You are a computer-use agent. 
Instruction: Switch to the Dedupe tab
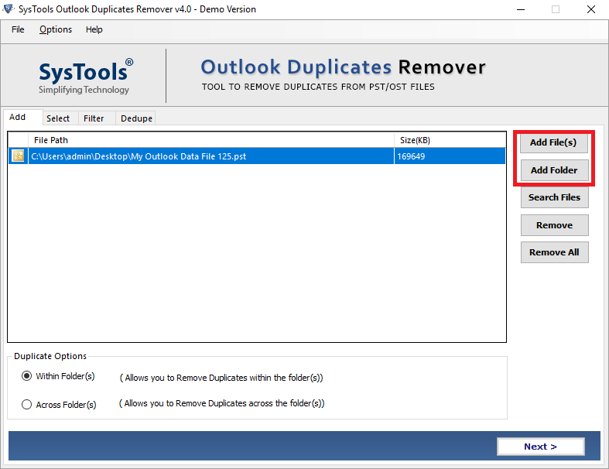[136, 118]
